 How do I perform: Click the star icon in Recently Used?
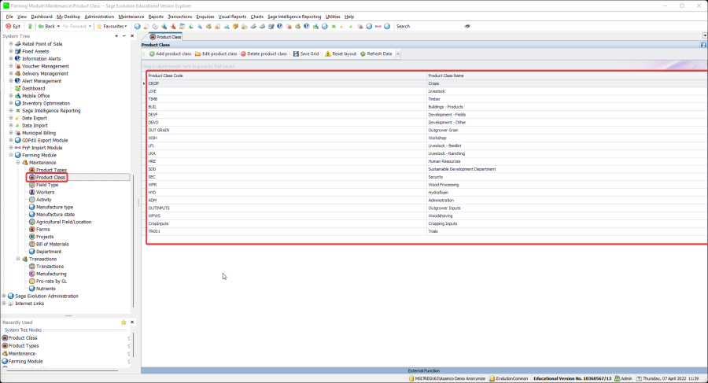tap(124, 322)
